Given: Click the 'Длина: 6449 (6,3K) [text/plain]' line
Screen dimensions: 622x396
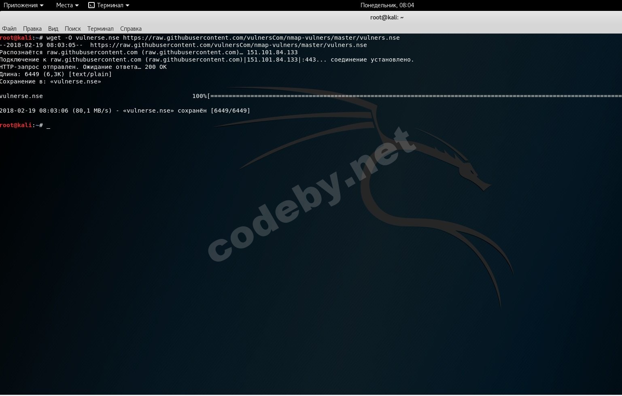Looking at the screenshot, I should (x=56, y=74).
